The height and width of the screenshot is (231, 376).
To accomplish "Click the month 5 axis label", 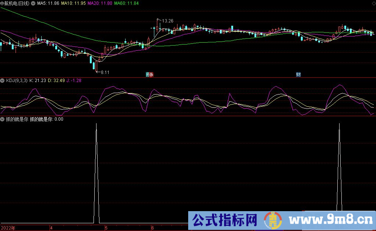I will point(106,228).
